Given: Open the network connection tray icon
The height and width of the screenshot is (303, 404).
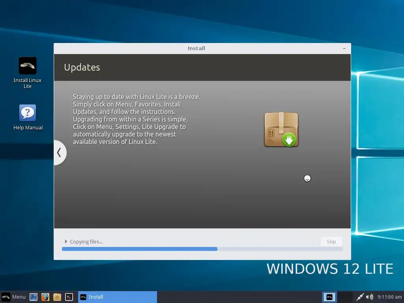Looking at the screenshot, I should 360,297.
